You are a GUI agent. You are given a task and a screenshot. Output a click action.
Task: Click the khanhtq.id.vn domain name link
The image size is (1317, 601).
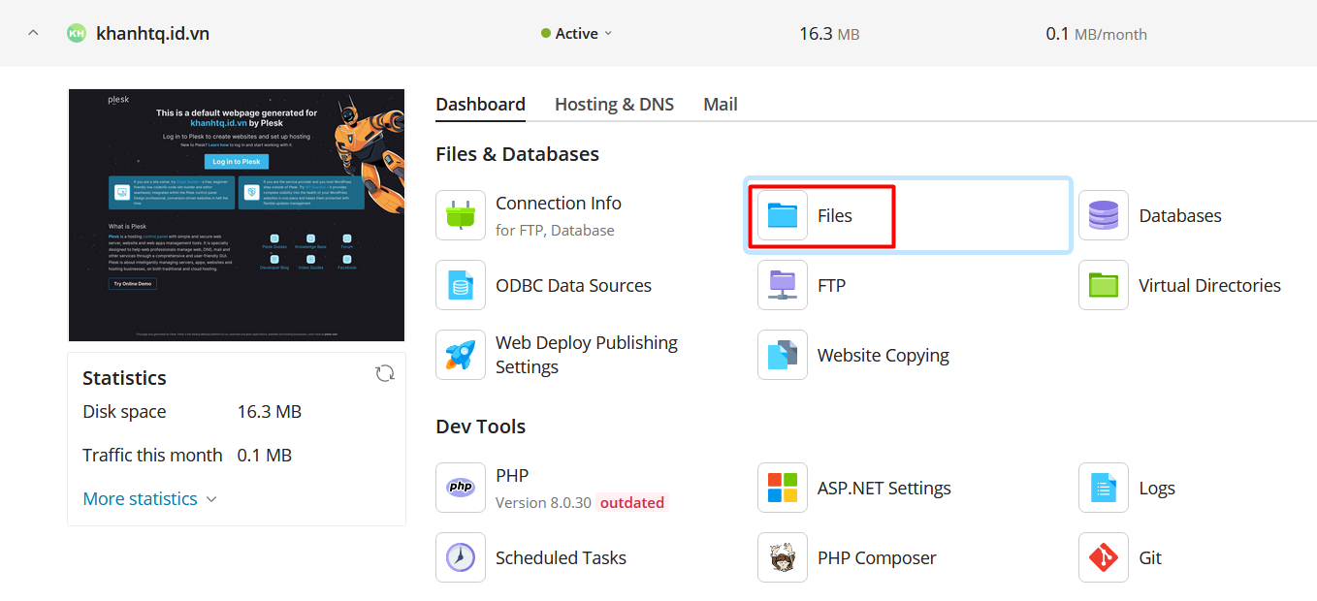153,33
